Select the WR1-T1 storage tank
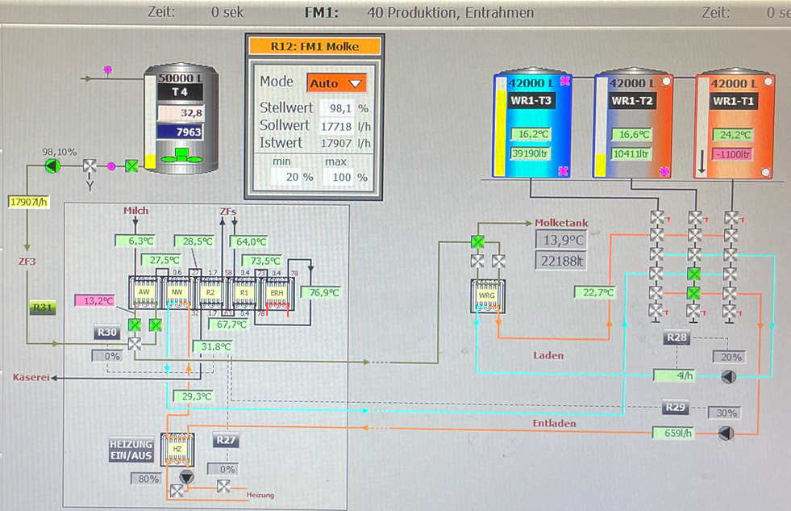 click(735, 125)
